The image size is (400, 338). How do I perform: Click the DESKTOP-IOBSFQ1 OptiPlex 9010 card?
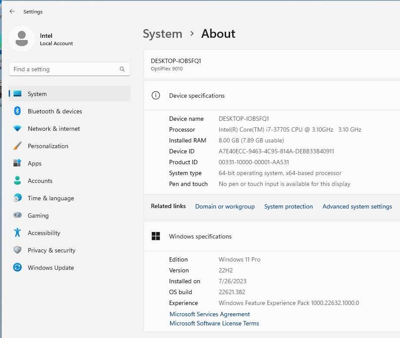(272, 64)
